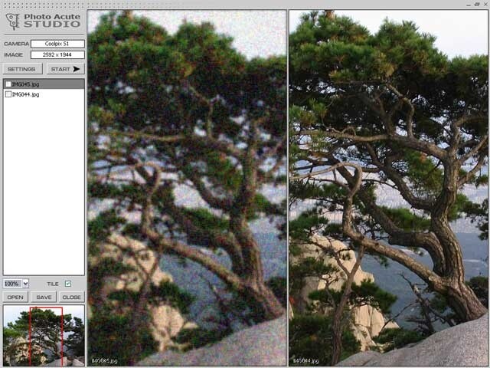Toggle the TILE checkbox
Viewport: 490px width, 368px height.
tap(68, 284)
